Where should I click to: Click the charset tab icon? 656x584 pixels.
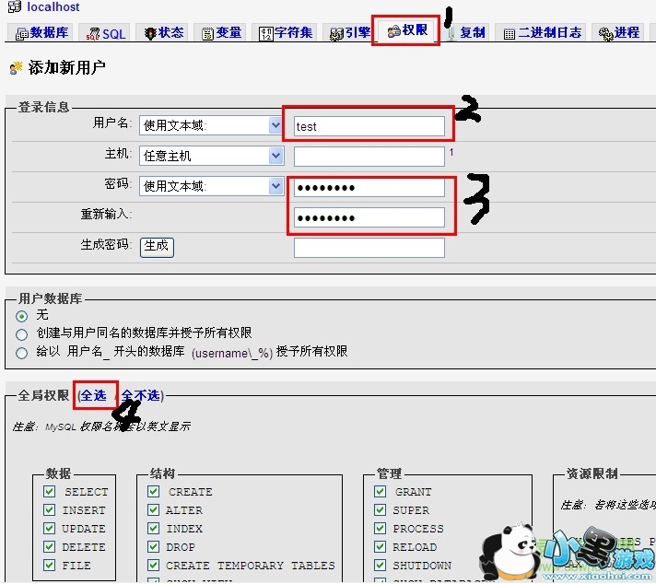[266, 33]
